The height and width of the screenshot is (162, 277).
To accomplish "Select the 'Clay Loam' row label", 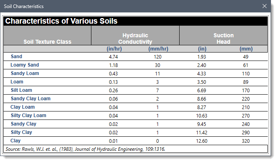I will (x=22, y=107).
